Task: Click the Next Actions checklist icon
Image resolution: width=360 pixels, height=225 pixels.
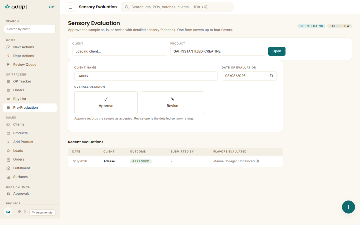Action: [x=8, y=47]
